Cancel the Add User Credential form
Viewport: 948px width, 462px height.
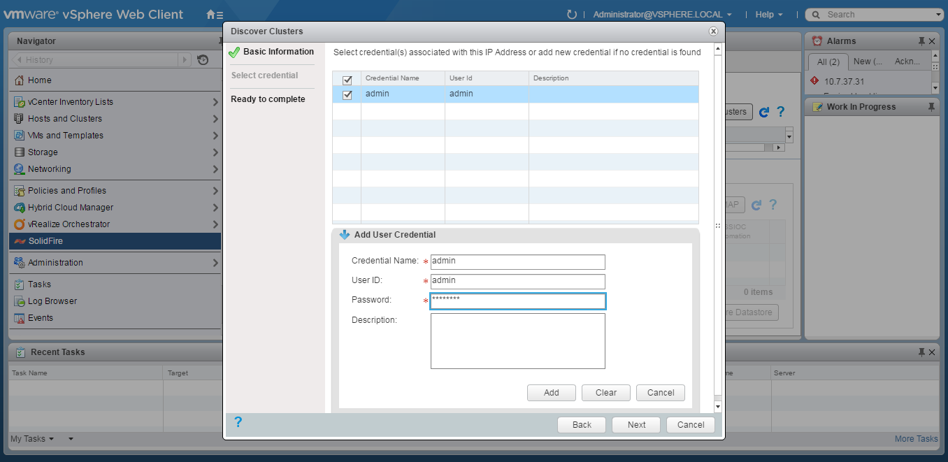[x=661, y=393]
